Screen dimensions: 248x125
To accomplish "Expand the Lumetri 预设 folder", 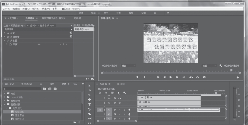I will pyautogui.click(x=5, y=97).
